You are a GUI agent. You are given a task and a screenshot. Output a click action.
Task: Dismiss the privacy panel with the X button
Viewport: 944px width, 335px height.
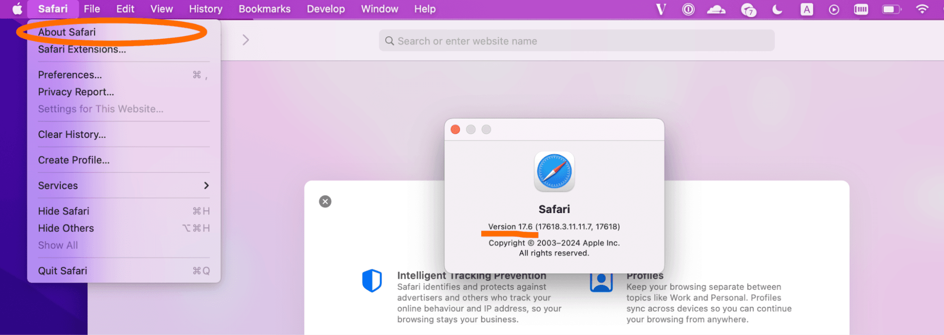[325, 202]
